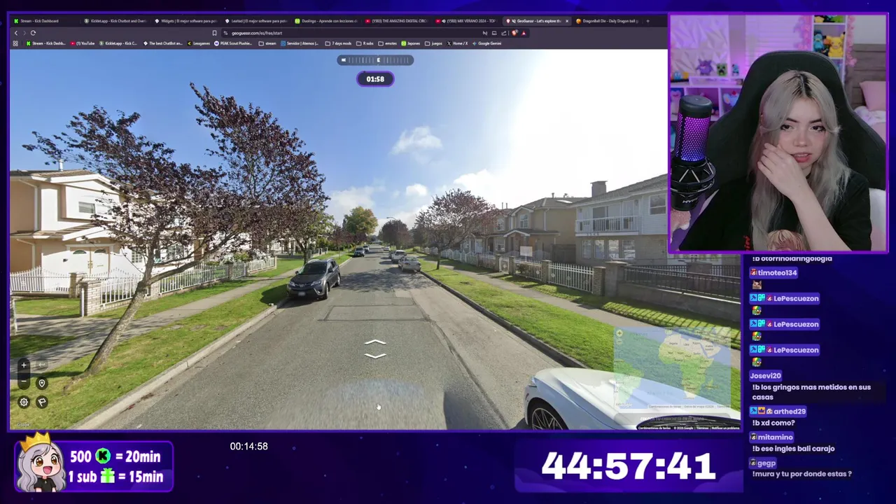Image resolution: width=896 pixels, height=504 pixels.
Task: Bookmark this page icon
Action: (x=214, y=33)
